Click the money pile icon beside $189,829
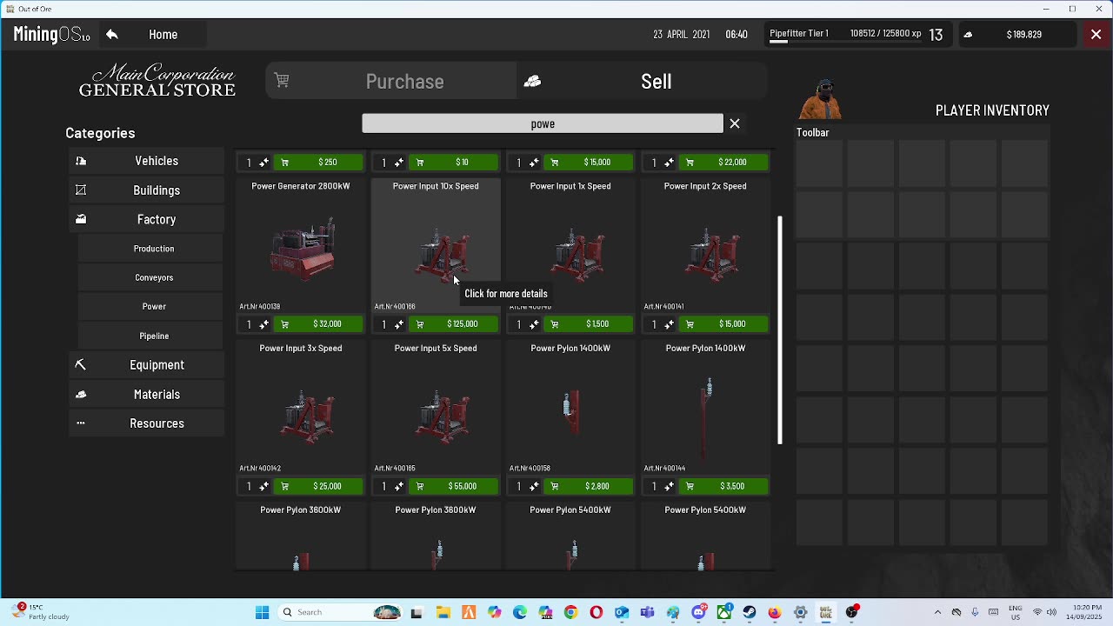The width and height of the screenshot is (1113, 626). tap(968, 35)
